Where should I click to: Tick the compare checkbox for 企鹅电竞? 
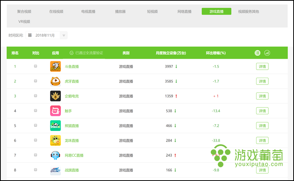tap(36, 96)
